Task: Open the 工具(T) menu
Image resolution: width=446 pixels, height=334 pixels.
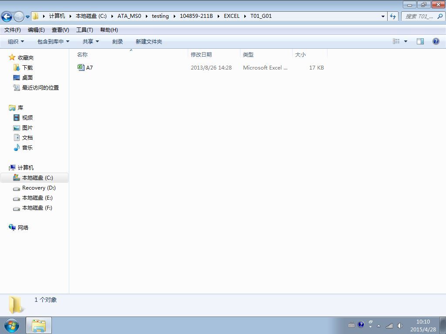Action: 84,30
